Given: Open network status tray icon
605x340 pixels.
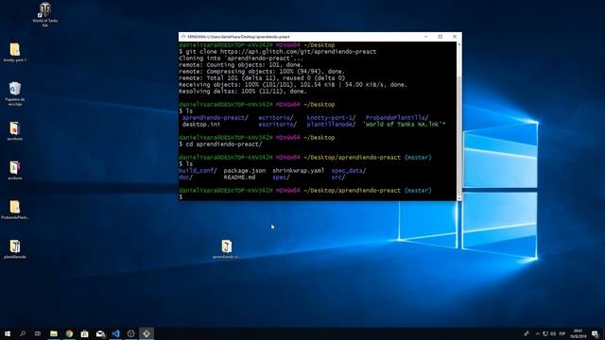Looking at the screenshot, I should pyautogui.click(x=545, y=333).
